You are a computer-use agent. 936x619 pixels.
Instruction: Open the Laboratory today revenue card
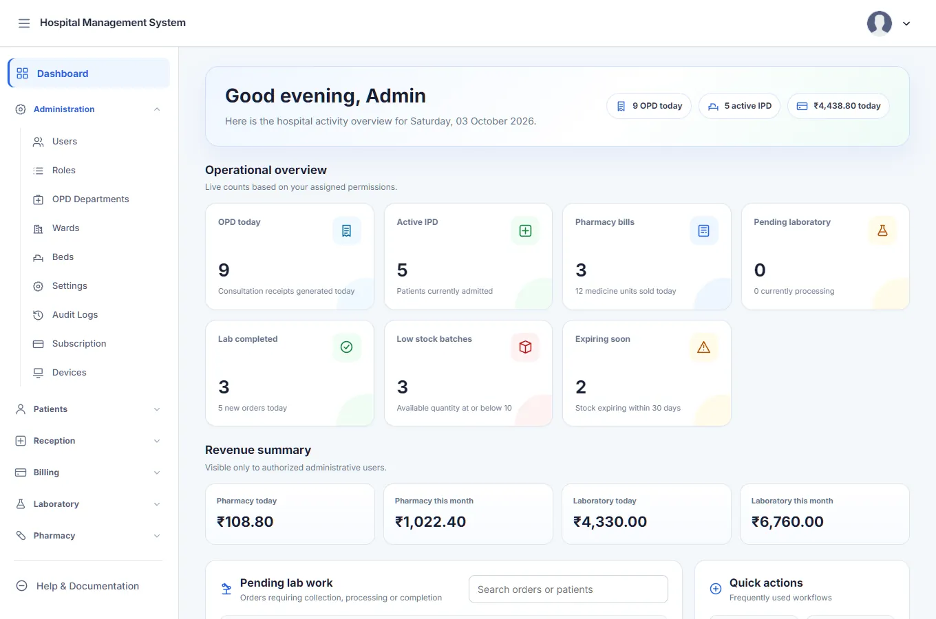[646, 514]
